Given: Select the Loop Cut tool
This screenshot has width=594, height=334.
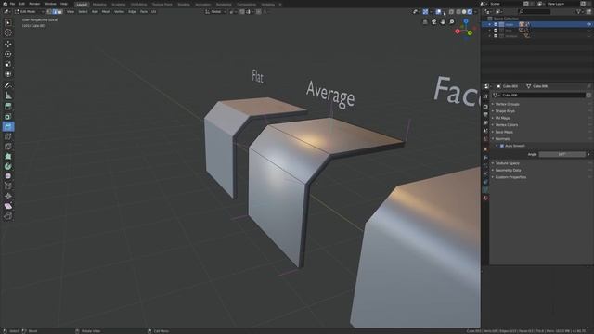Looking at the screenshot, I should click(8, 136).
